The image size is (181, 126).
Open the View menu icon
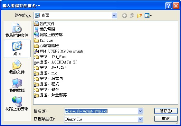(x=148, y=15)
